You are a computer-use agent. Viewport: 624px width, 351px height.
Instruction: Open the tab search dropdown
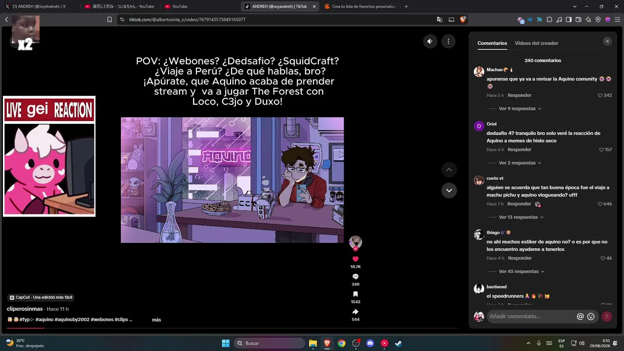[575, 6]
